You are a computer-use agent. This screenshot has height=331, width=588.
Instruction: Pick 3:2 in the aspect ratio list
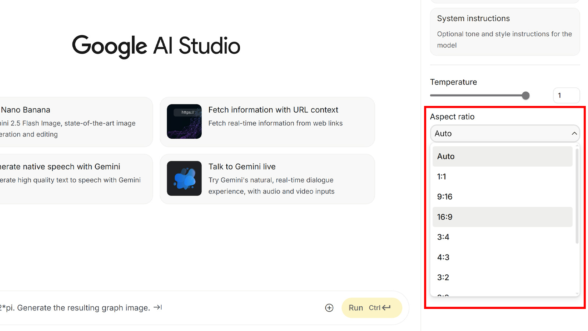point(502,278)
